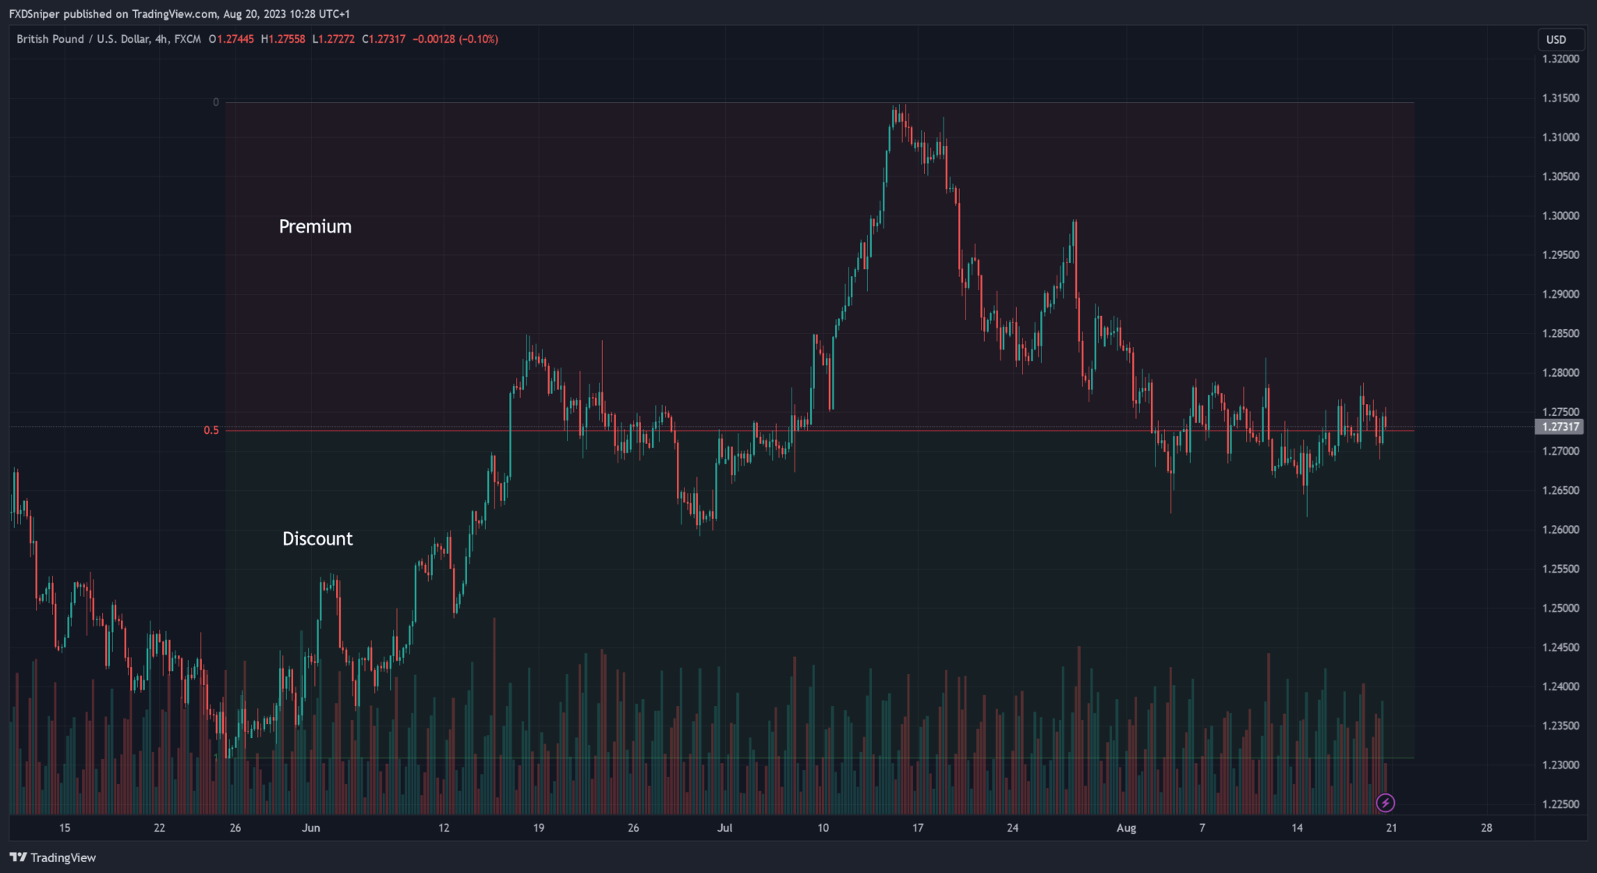Toggle the Premium zone annotation

(315, 226)
